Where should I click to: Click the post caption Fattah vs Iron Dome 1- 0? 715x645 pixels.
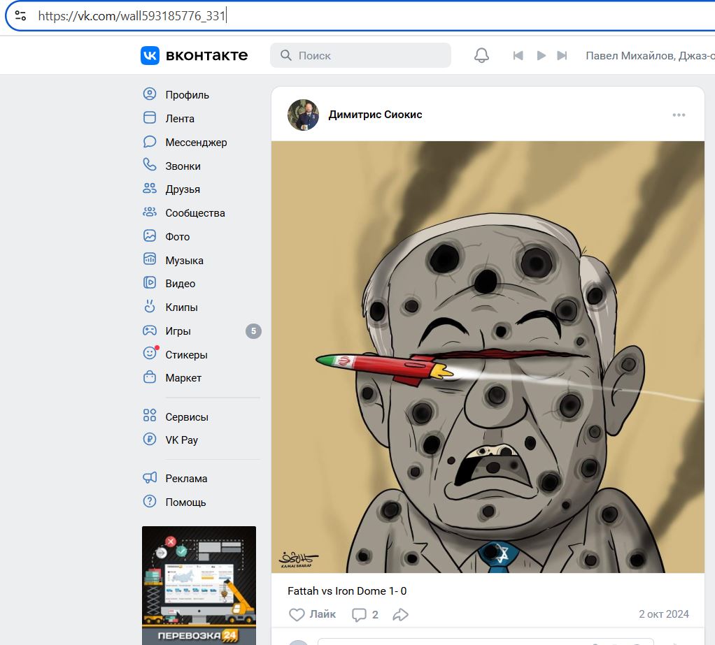pos(347,590)
